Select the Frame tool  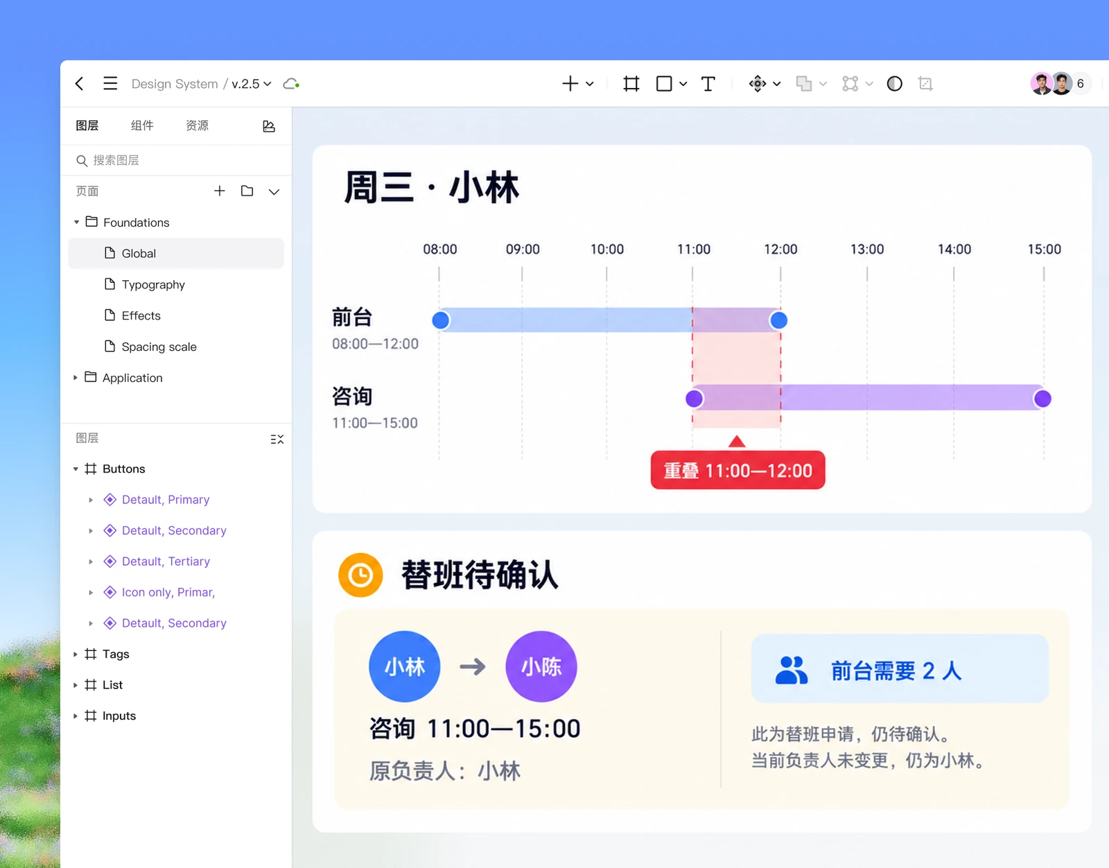pos(631,84)
